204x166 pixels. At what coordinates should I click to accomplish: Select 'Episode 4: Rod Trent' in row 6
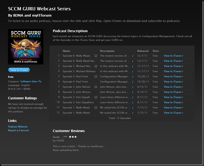[75, 82]
